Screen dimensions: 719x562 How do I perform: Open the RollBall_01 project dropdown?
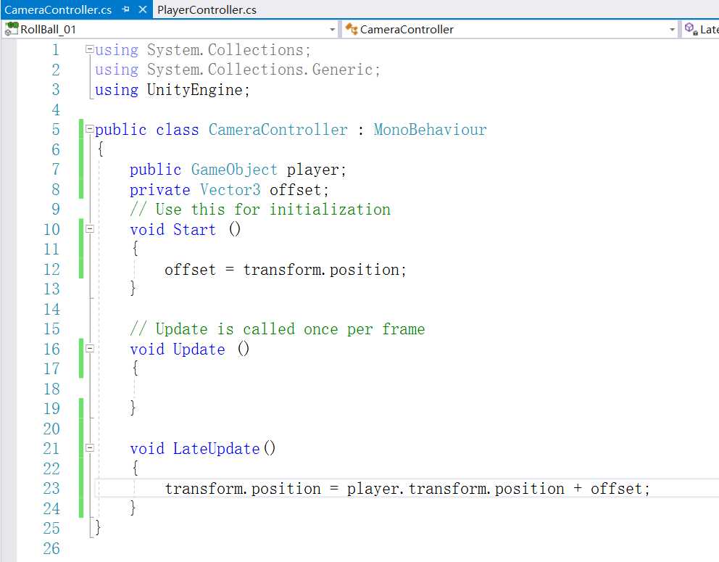(333, 29)
